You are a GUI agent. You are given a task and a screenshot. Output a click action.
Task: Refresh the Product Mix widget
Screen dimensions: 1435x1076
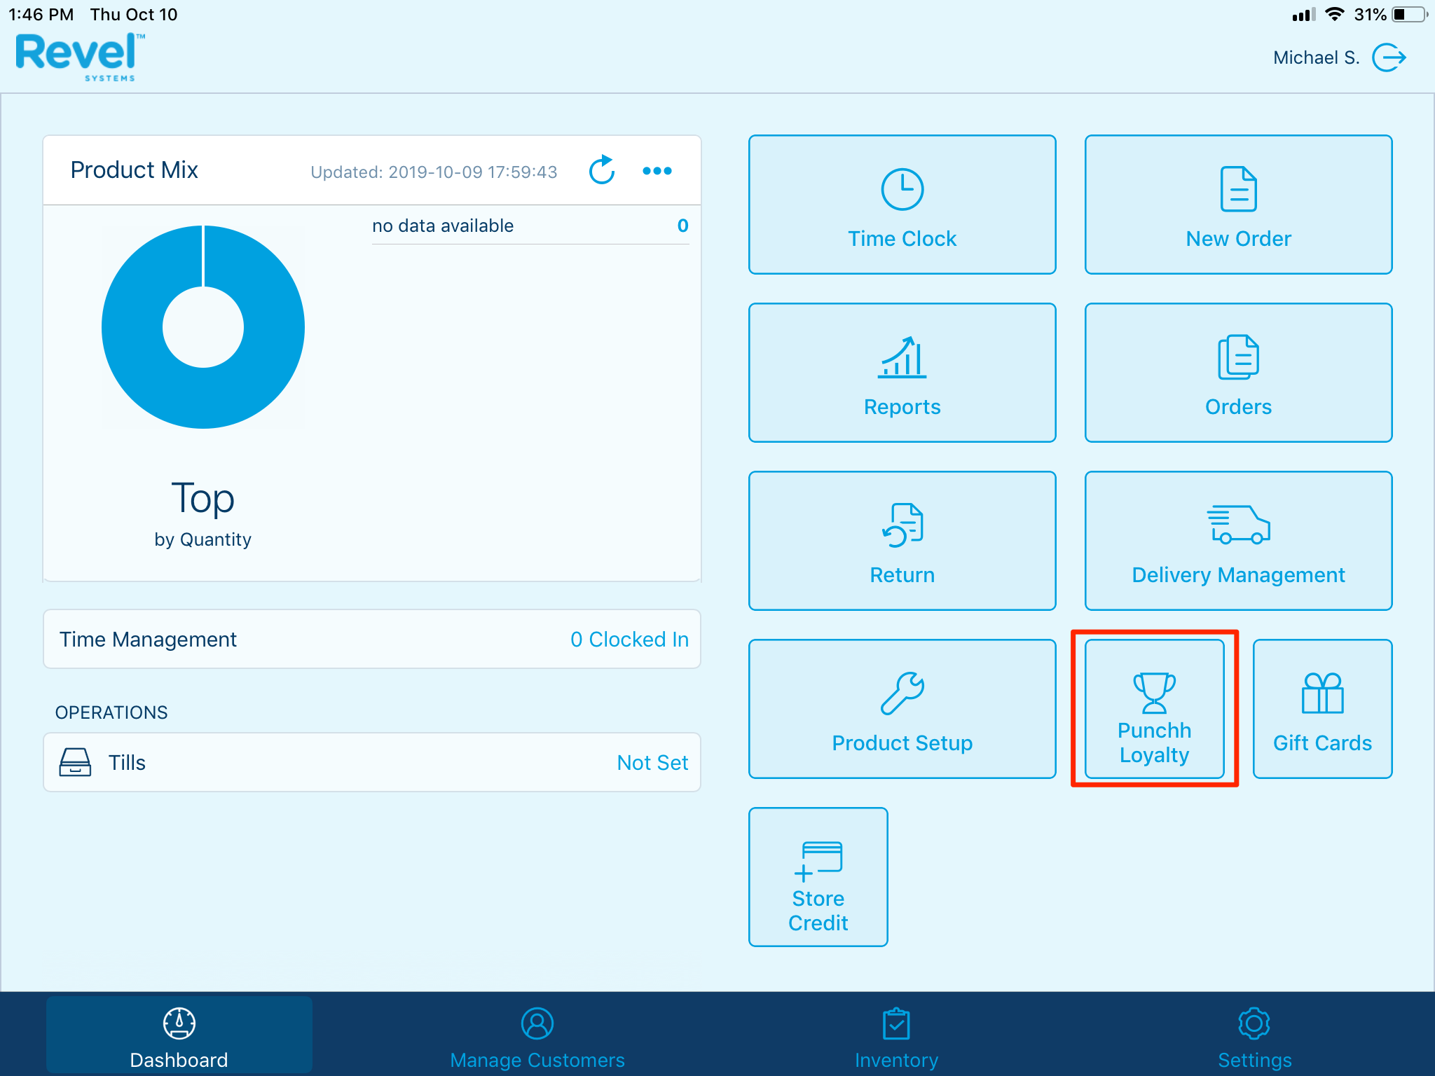601,170
